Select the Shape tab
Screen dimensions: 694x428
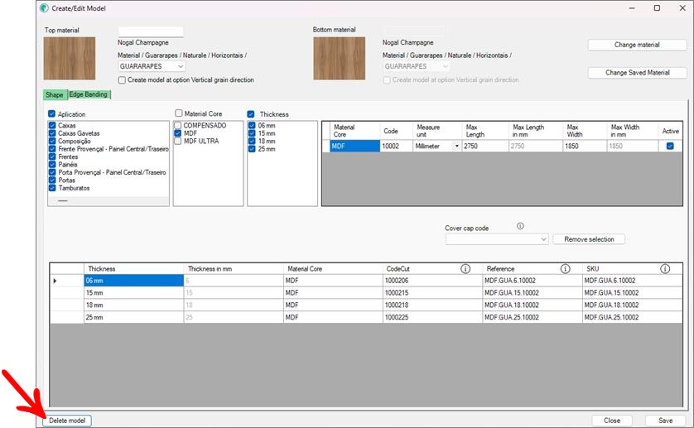[55, 94]
